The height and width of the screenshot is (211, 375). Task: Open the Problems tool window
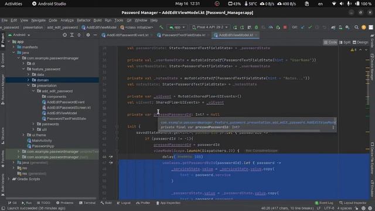65,203
